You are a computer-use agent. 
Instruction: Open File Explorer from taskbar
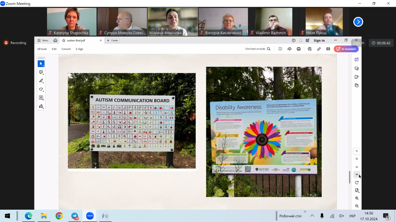point(44,216)
